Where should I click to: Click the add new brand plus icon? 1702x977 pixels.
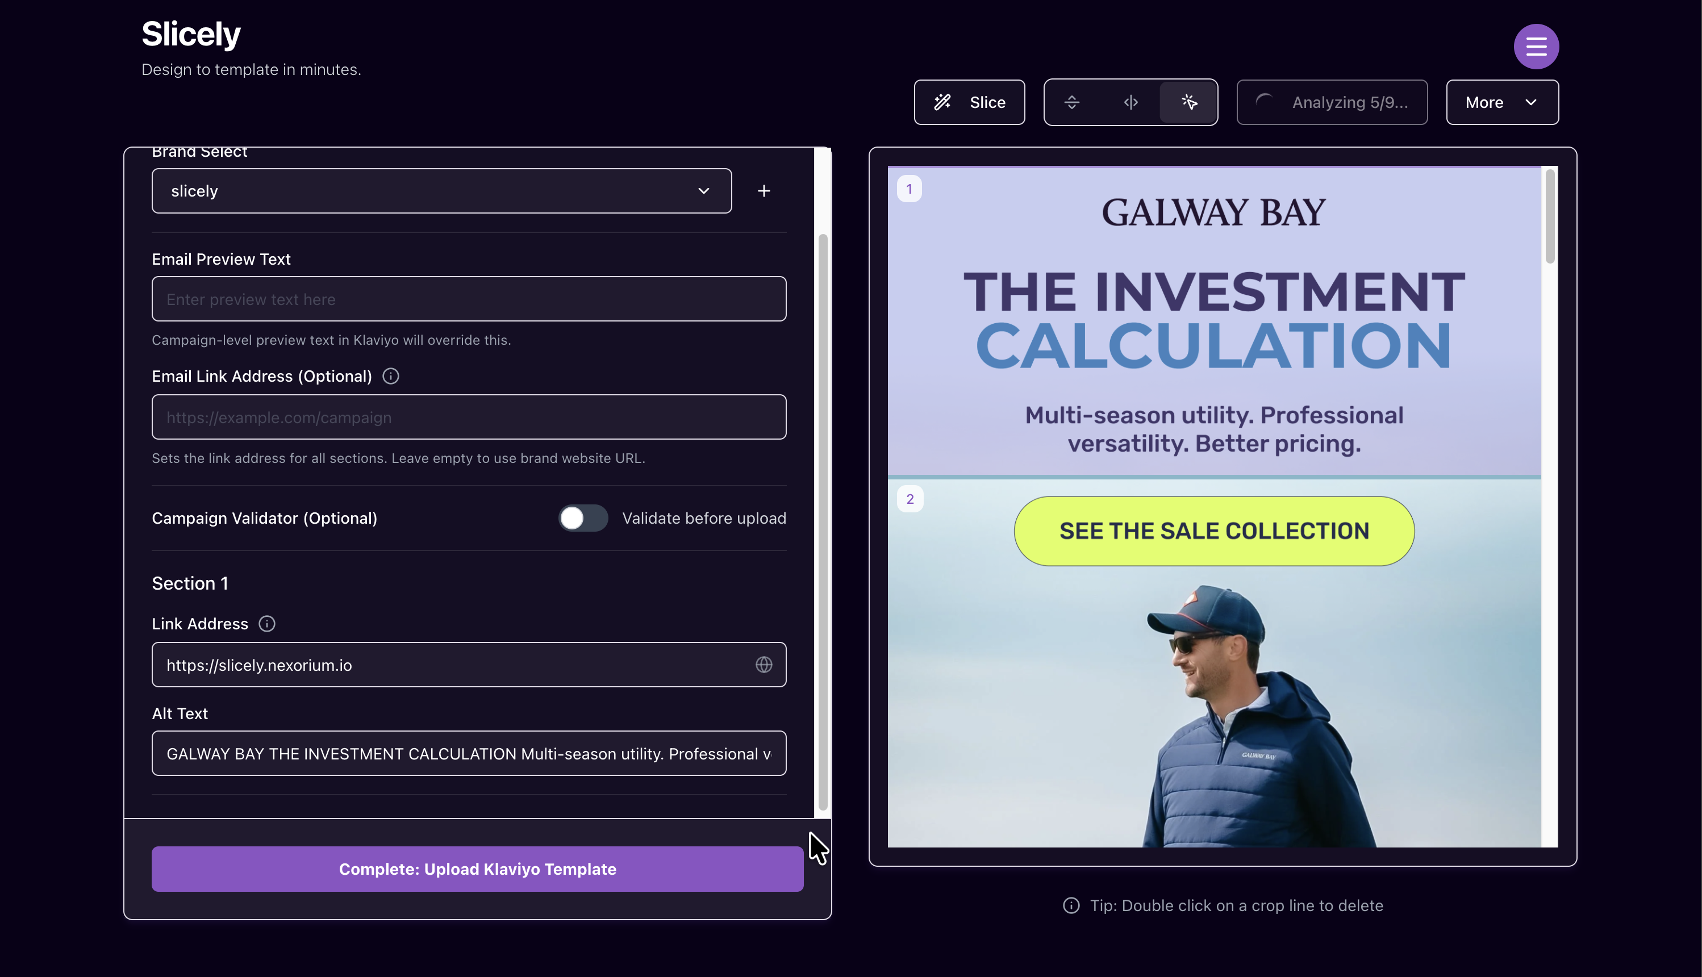point(764,190)
